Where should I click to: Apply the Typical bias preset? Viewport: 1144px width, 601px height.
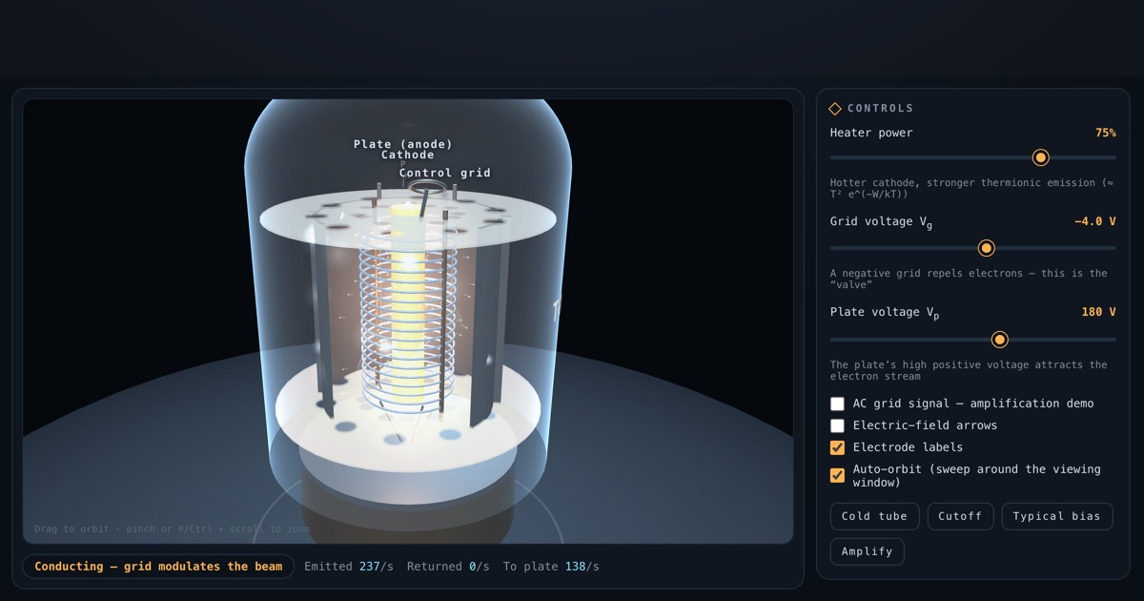click(1056, 516)
